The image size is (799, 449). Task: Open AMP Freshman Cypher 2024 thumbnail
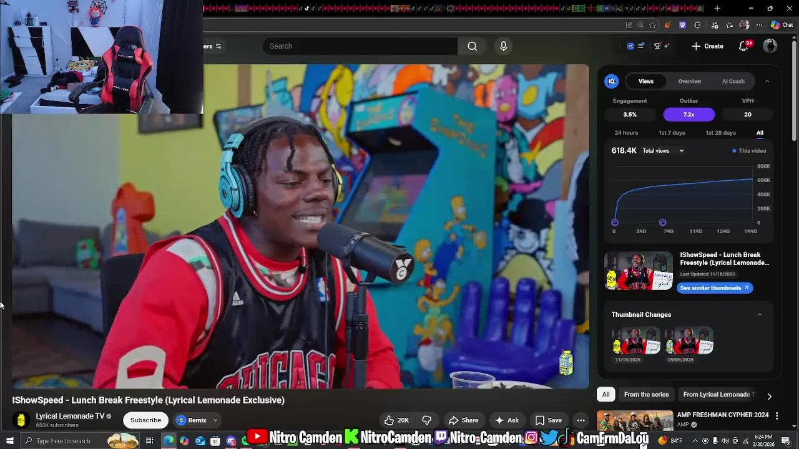[x=635, y=421]
